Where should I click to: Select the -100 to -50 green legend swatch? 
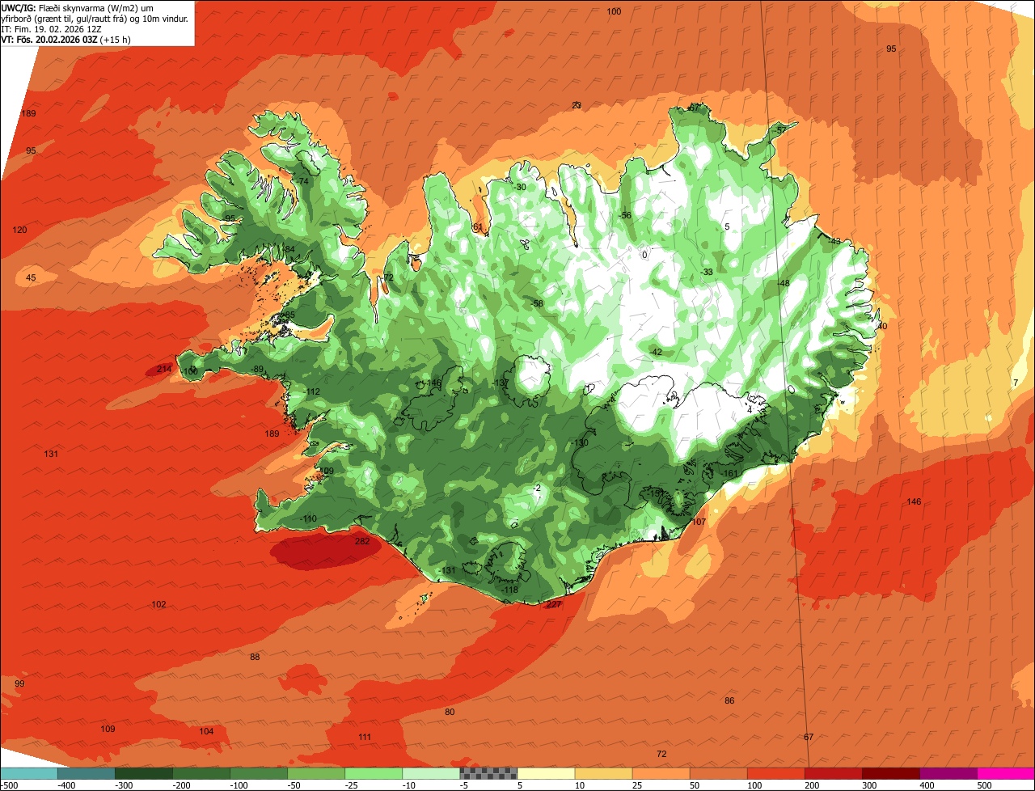[x=259, y=773]
